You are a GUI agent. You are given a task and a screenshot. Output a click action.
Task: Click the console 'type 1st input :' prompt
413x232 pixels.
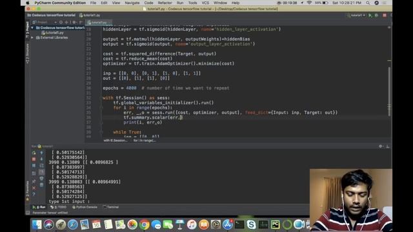(69, 202)
